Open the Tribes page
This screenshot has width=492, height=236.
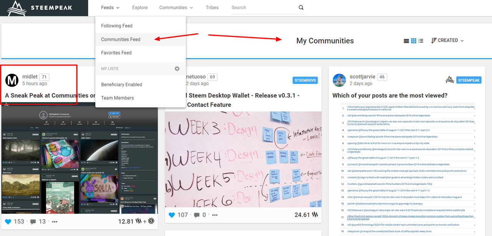click(x=212, y=8)
